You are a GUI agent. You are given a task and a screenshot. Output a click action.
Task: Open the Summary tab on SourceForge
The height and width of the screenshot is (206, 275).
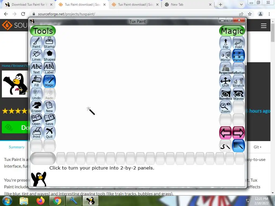17,147
